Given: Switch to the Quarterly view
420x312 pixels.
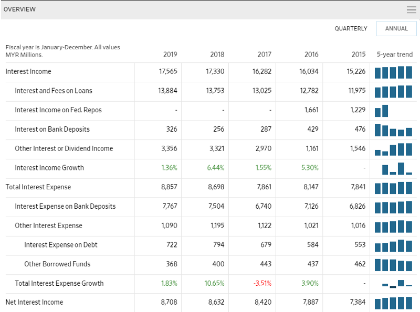Looking at the screenshot, I should [x=351, y=29].
